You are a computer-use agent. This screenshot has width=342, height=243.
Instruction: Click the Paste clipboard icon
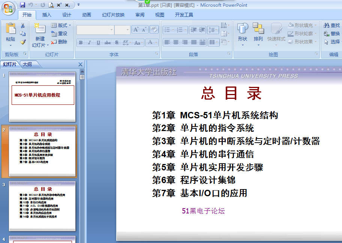coord(10,29)
